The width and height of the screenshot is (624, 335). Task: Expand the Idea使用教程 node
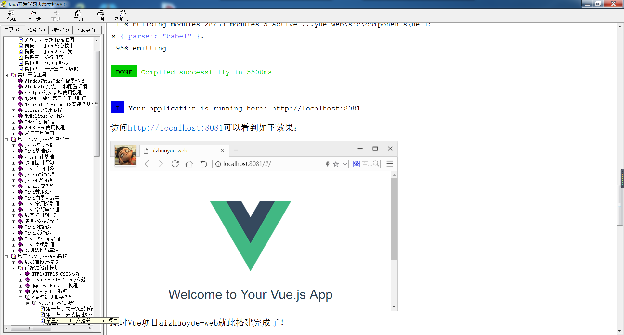(13, 122)
